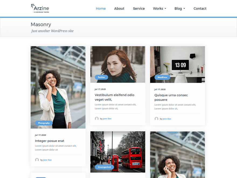Open the post Quisque urna consec posuere
The width and height of the screenshot is (237, 178).
click(171, 97)
